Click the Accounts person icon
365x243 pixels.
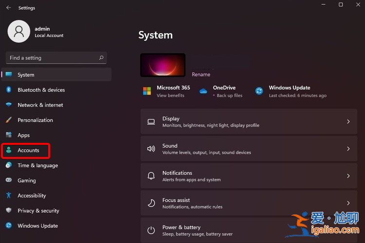pyautogui.click(x=9, y=150)
